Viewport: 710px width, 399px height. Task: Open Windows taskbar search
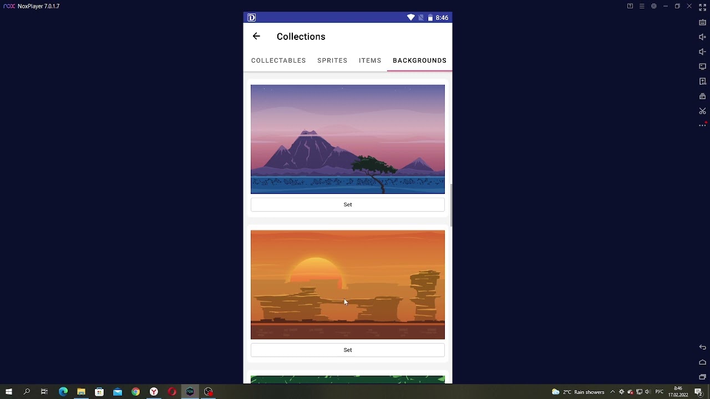[x=27, y=392]
